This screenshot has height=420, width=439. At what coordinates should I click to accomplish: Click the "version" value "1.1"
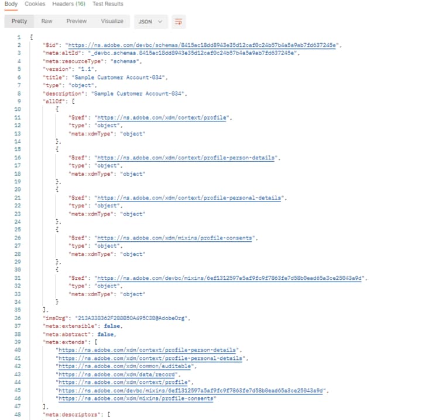click(86, 69)
